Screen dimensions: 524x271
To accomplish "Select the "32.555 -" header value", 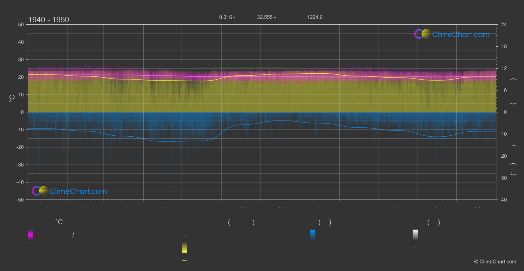I will [266, 17].
